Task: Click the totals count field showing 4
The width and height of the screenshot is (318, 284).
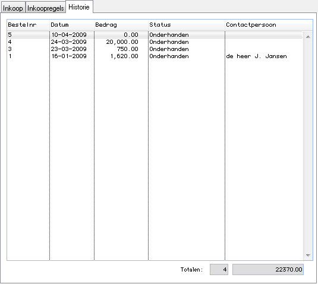Action: 219,269
